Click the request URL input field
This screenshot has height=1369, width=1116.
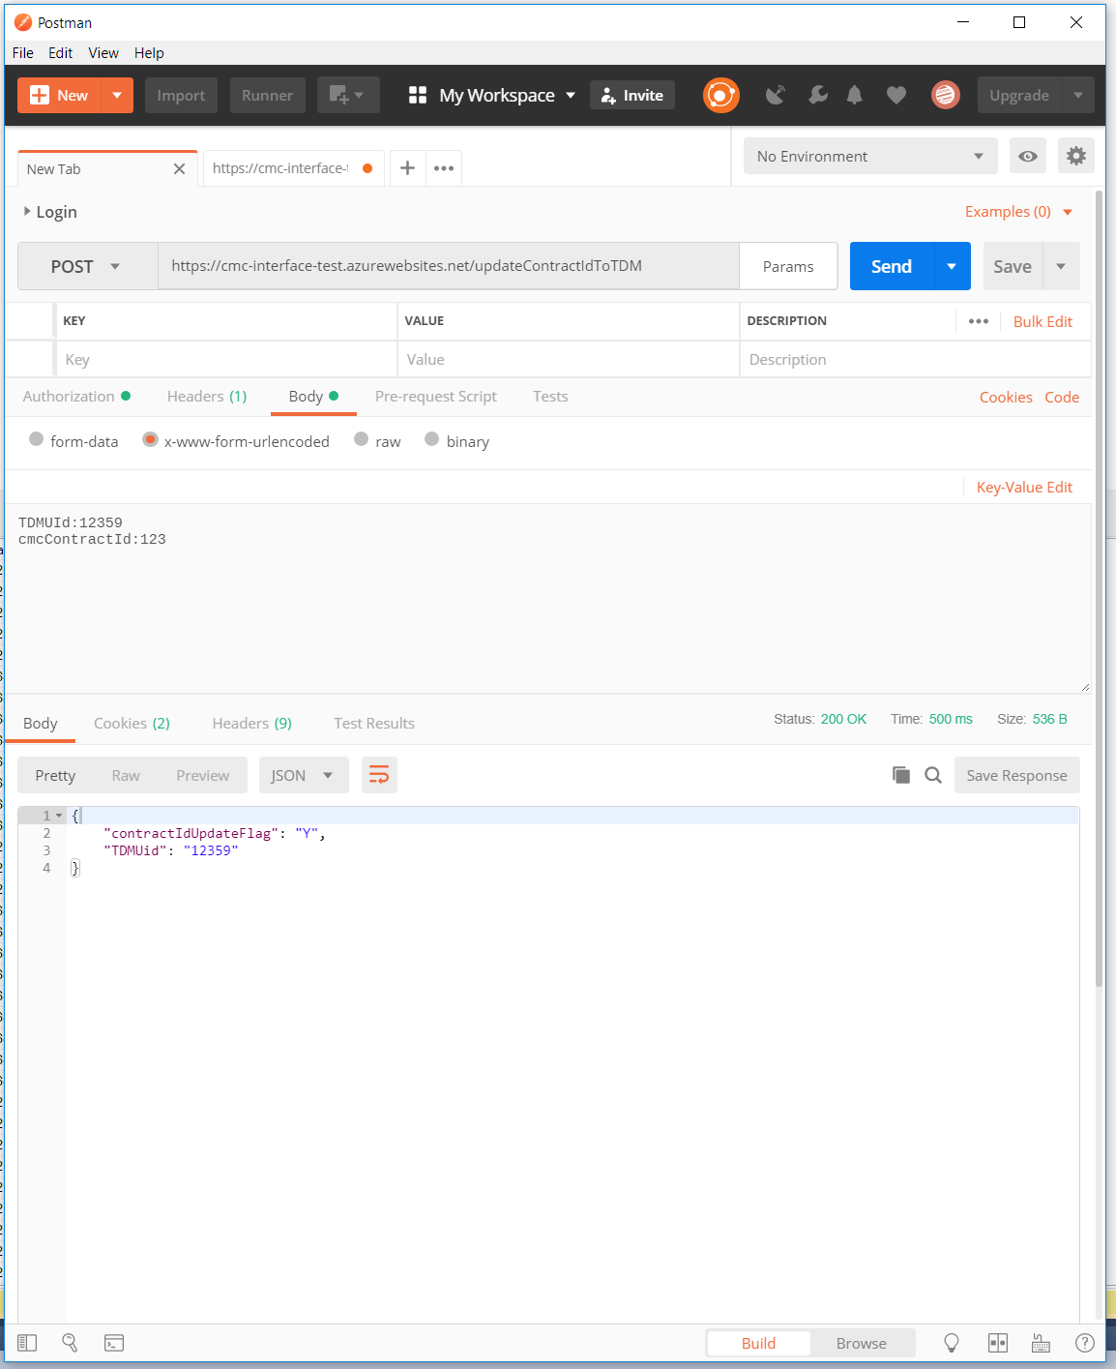[449, 266]
